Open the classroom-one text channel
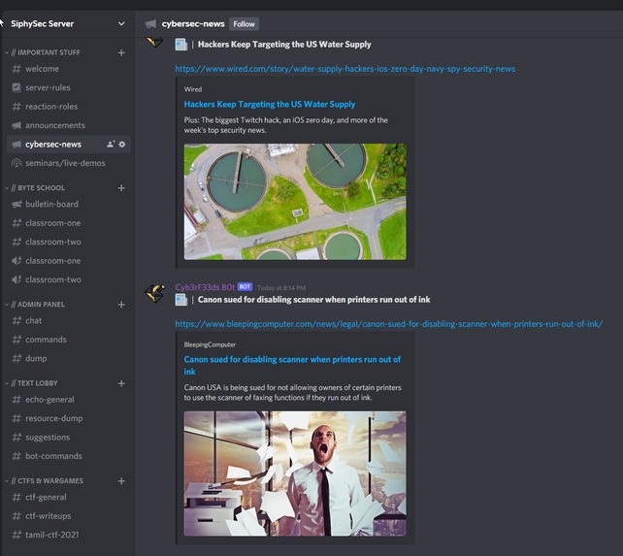This screenshot has height=556, width=623. pos(68,223)
